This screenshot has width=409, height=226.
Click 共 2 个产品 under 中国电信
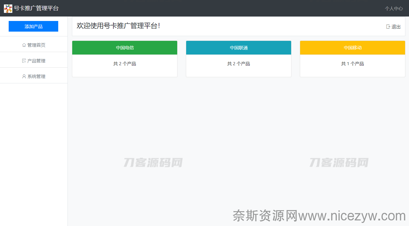125,64
